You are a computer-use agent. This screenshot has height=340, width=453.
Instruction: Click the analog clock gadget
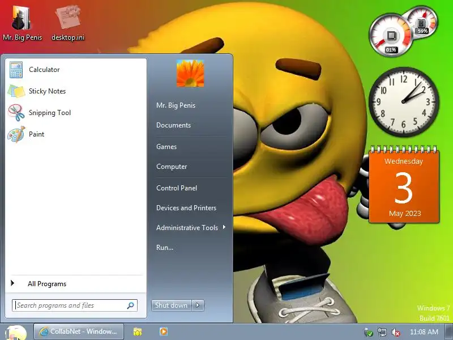coord(404,101)
